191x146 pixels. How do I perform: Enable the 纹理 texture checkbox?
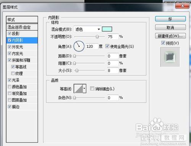click(x=13, y=73)
